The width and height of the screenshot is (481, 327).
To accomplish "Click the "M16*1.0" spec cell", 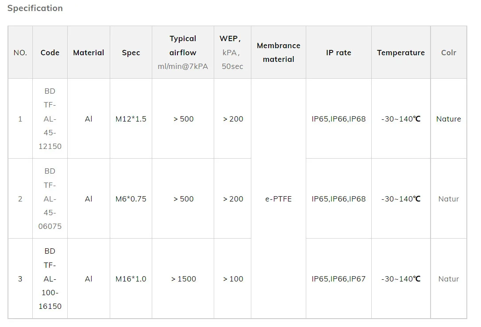I will (x=131, y=279).
